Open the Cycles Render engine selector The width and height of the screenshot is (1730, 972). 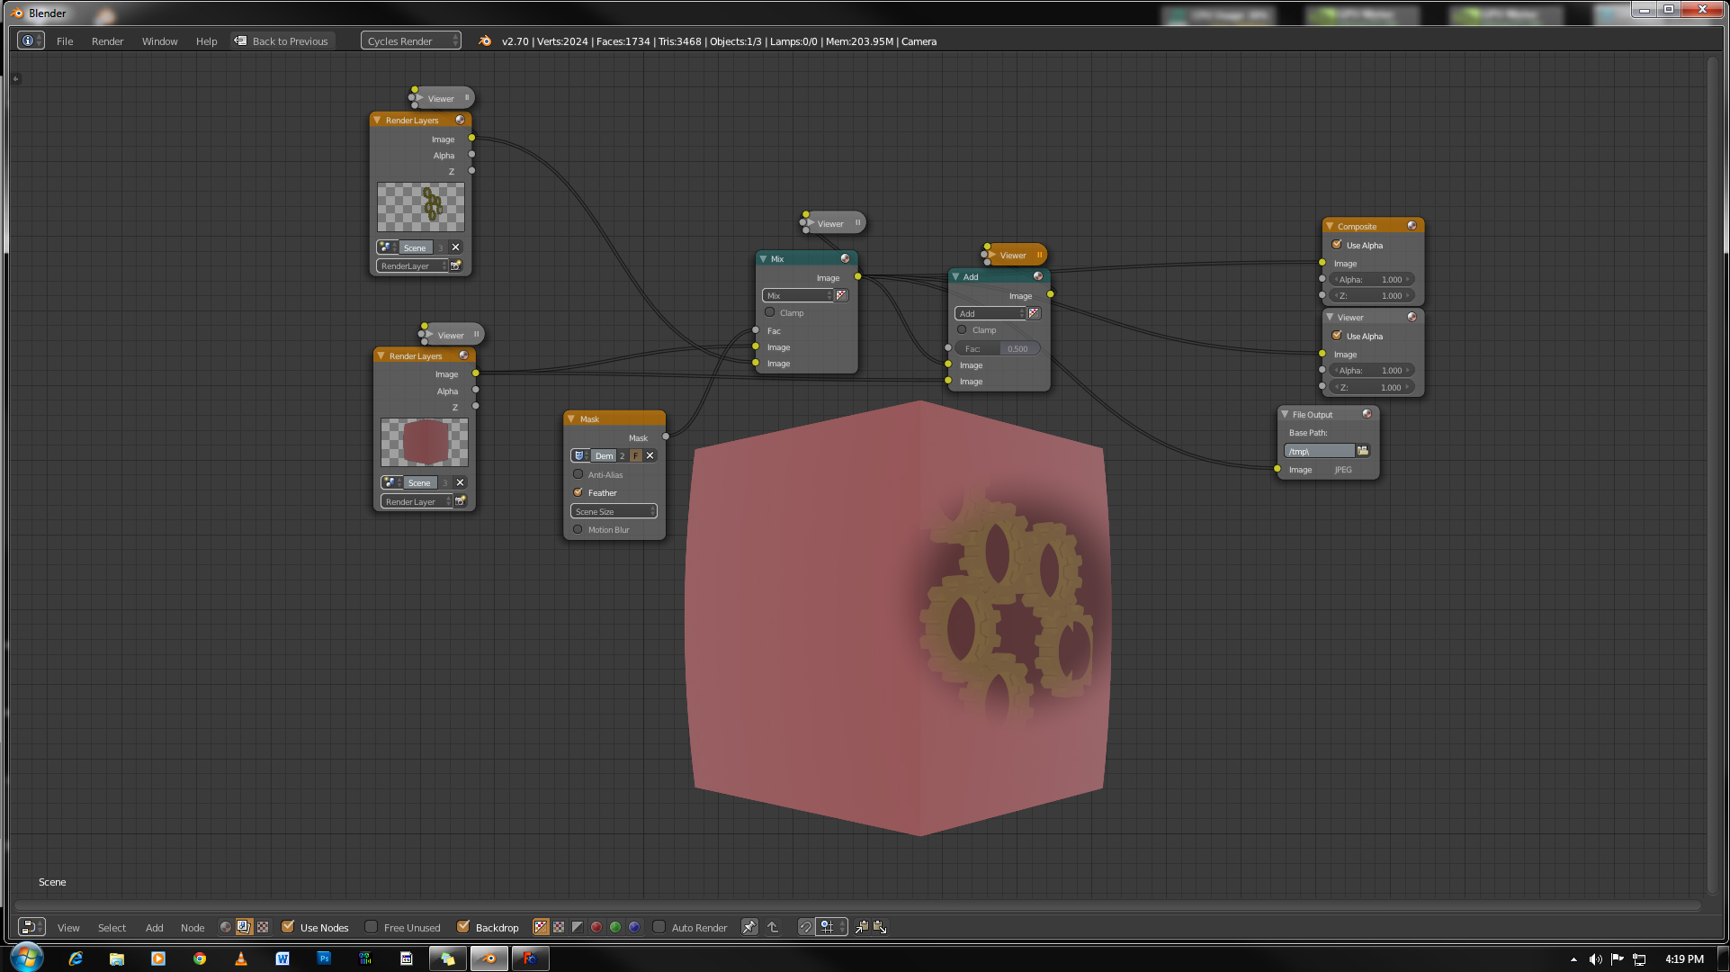(x=411, y=40)
